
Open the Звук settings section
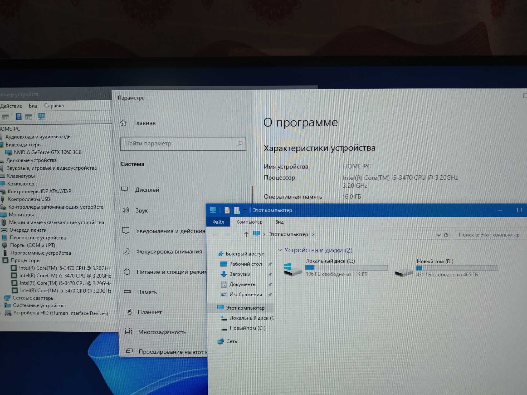coord(141,210)
